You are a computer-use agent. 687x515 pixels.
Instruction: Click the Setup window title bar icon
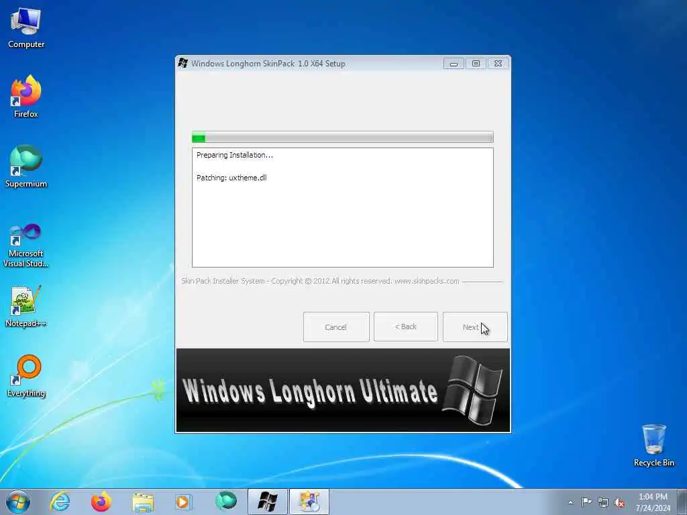pos(183,63)
